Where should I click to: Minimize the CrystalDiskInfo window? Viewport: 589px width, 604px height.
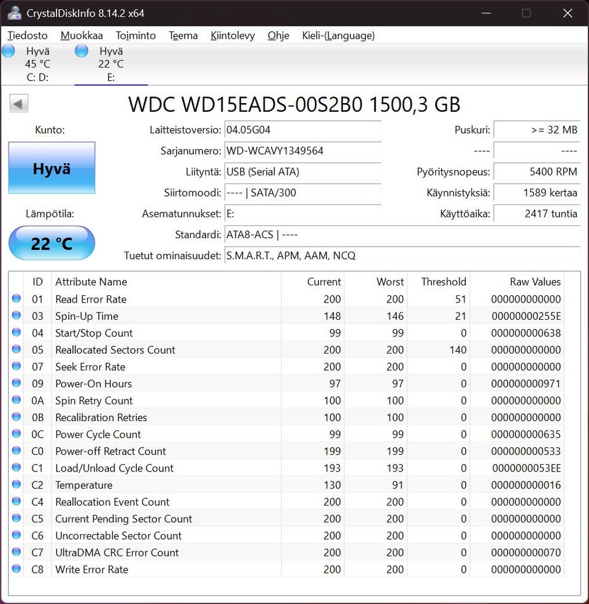(486, 13)
